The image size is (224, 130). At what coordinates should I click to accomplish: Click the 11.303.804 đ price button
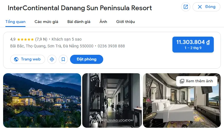[193, 45]
